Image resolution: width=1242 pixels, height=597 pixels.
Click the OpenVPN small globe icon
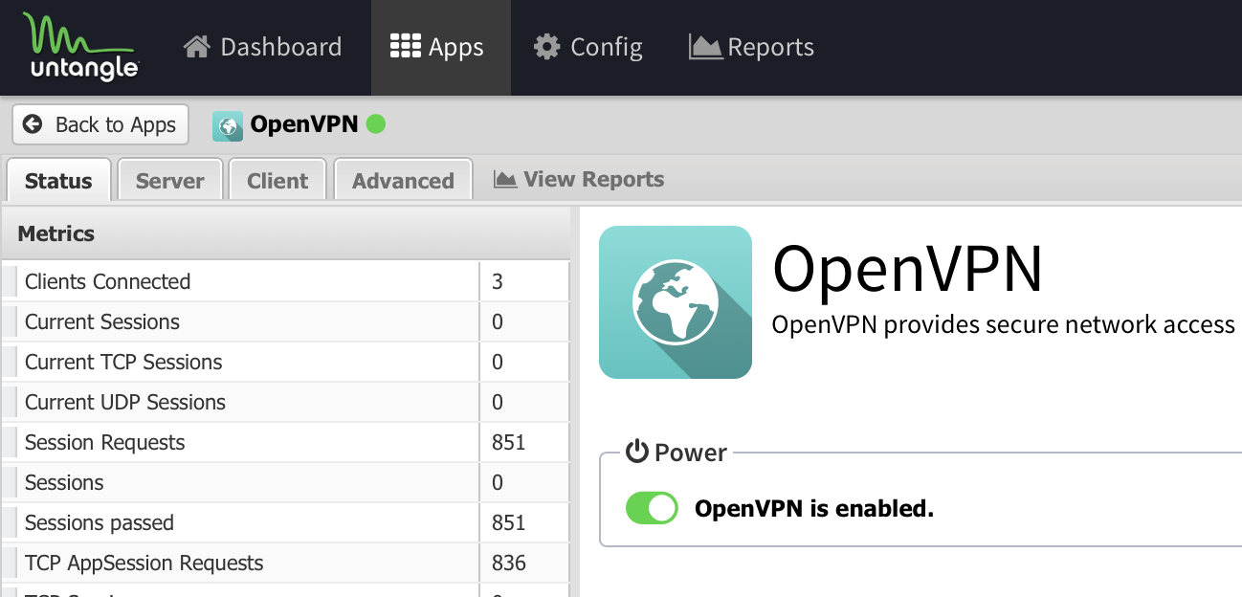click(228, 125)
